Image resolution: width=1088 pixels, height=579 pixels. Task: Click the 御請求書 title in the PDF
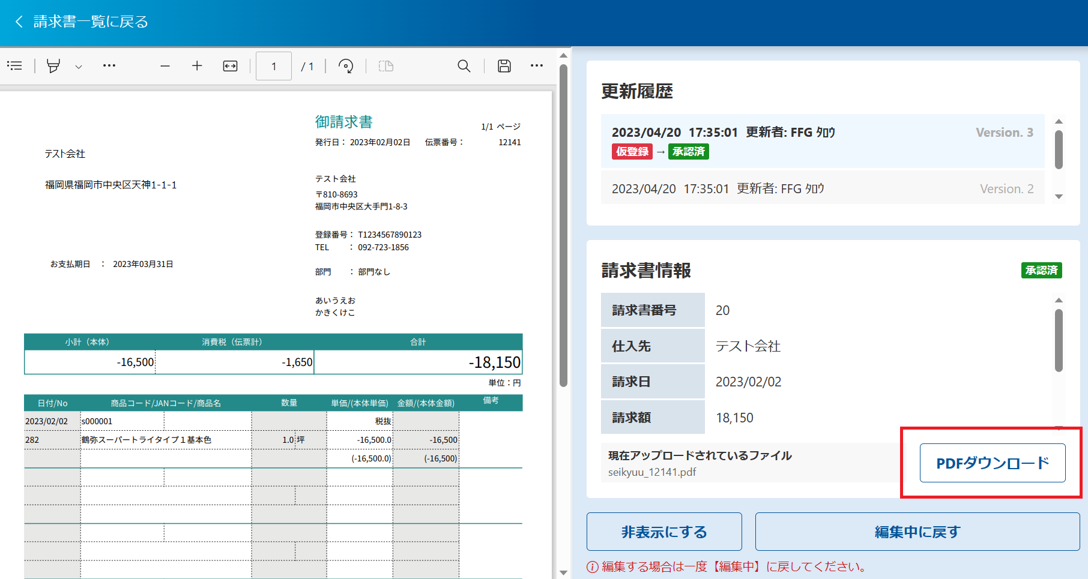(x=344, y=122)
